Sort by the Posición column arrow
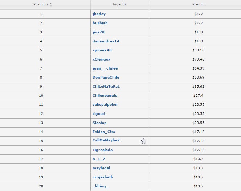 [x=50, y=5]
